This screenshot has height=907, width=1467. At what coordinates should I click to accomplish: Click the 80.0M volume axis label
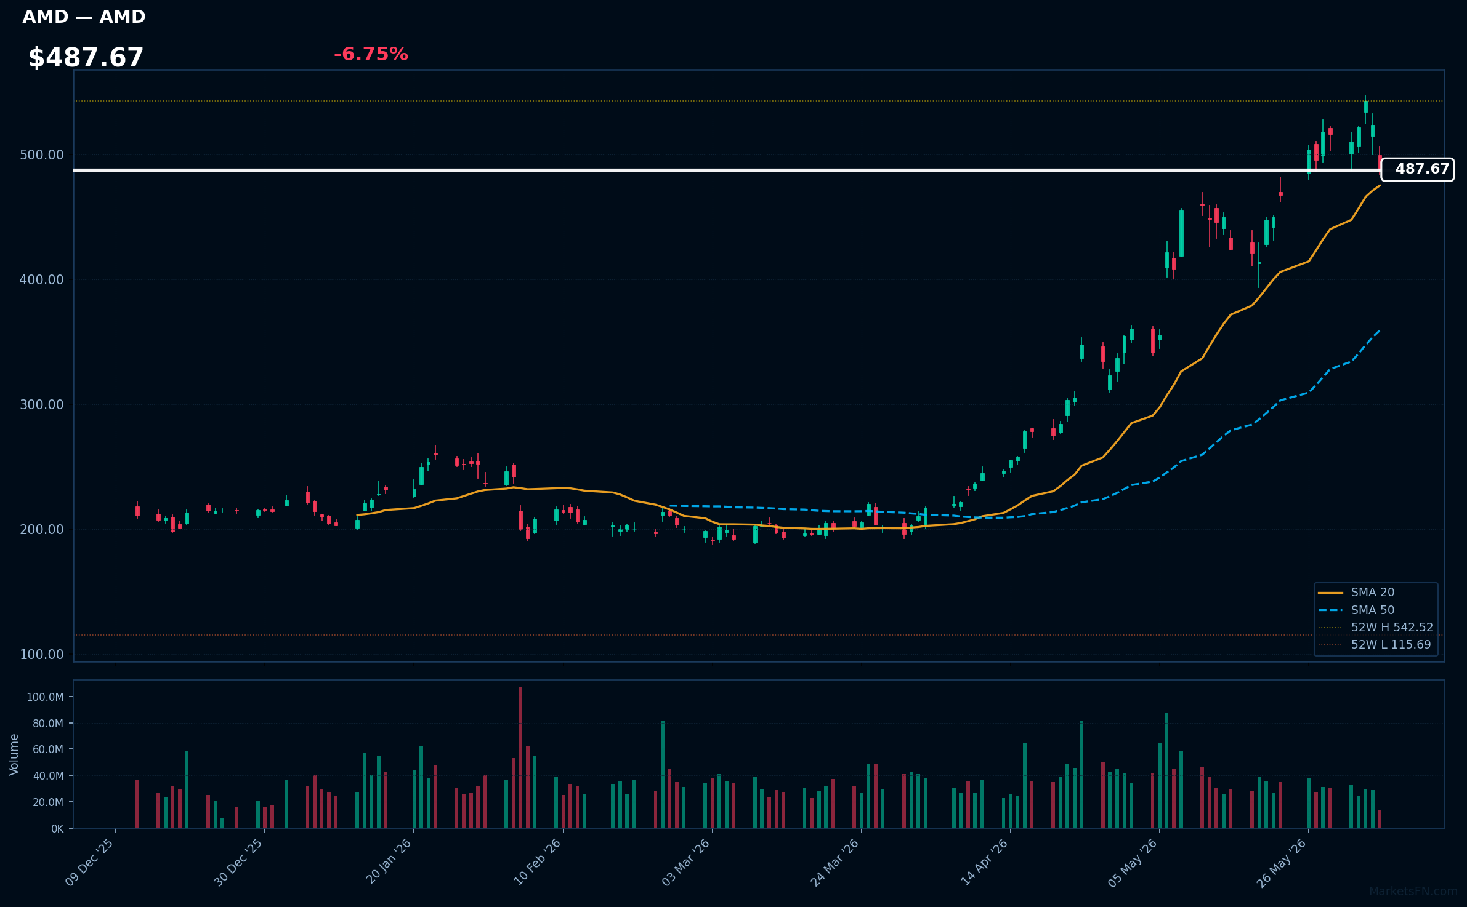click(x=48, y=724)
